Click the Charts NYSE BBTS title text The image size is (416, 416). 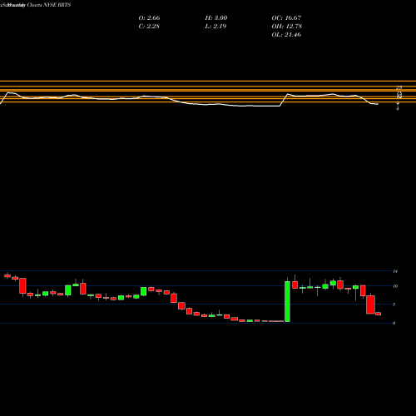point(49,5)
